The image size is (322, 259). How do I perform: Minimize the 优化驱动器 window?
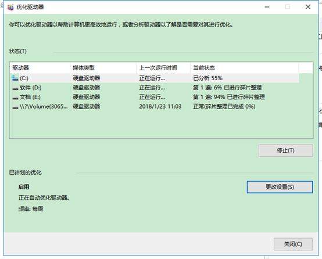click(x=267, y=7)
